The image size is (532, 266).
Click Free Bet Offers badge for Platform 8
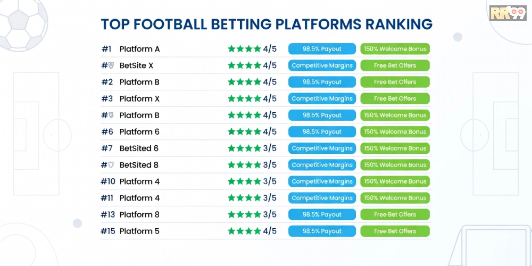[395, 214]
